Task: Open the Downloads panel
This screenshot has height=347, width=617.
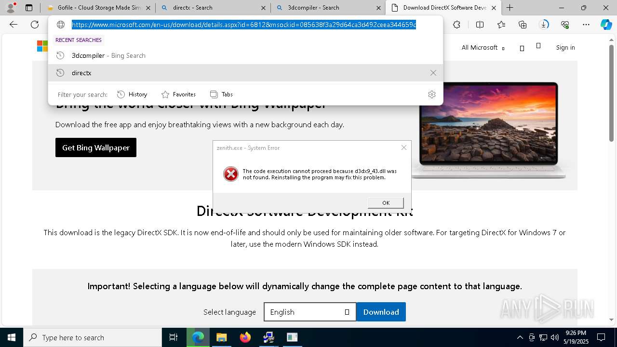Action: pyautogui.click(x=544, y=25)
